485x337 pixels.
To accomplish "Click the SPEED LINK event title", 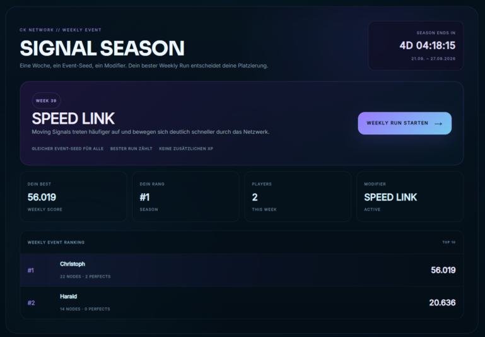I will click(x=73, y=119).
